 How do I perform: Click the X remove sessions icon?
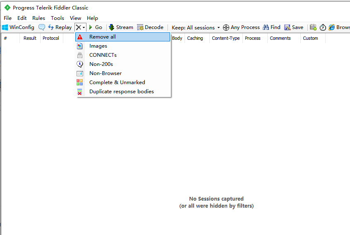[x=78, y=27]
